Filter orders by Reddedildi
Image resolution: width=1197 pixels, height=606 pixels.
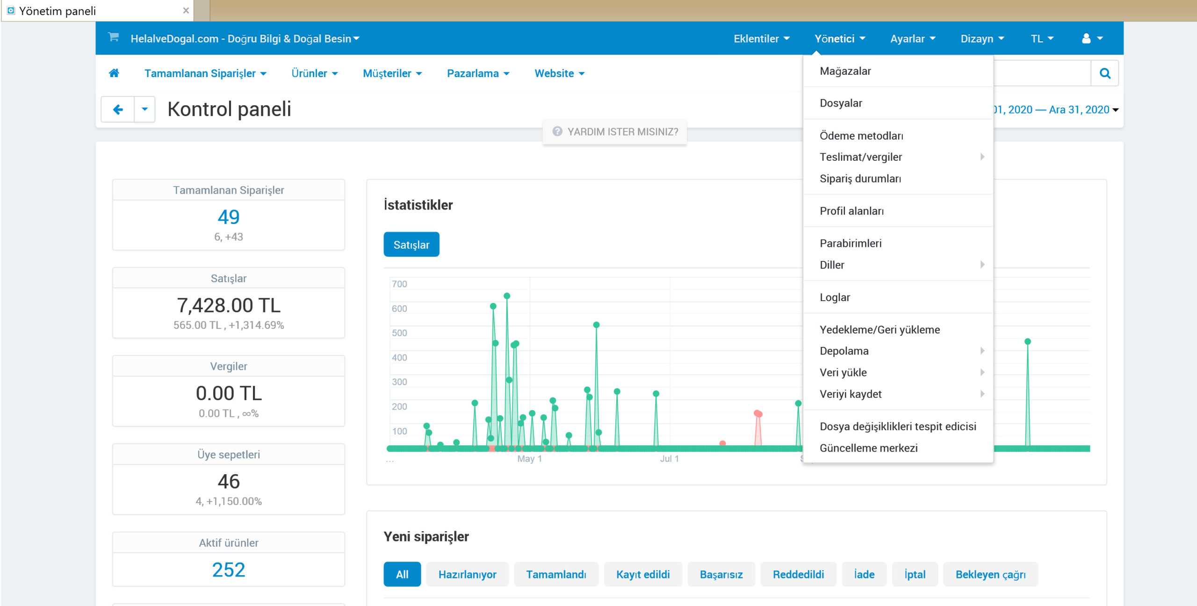798,574
